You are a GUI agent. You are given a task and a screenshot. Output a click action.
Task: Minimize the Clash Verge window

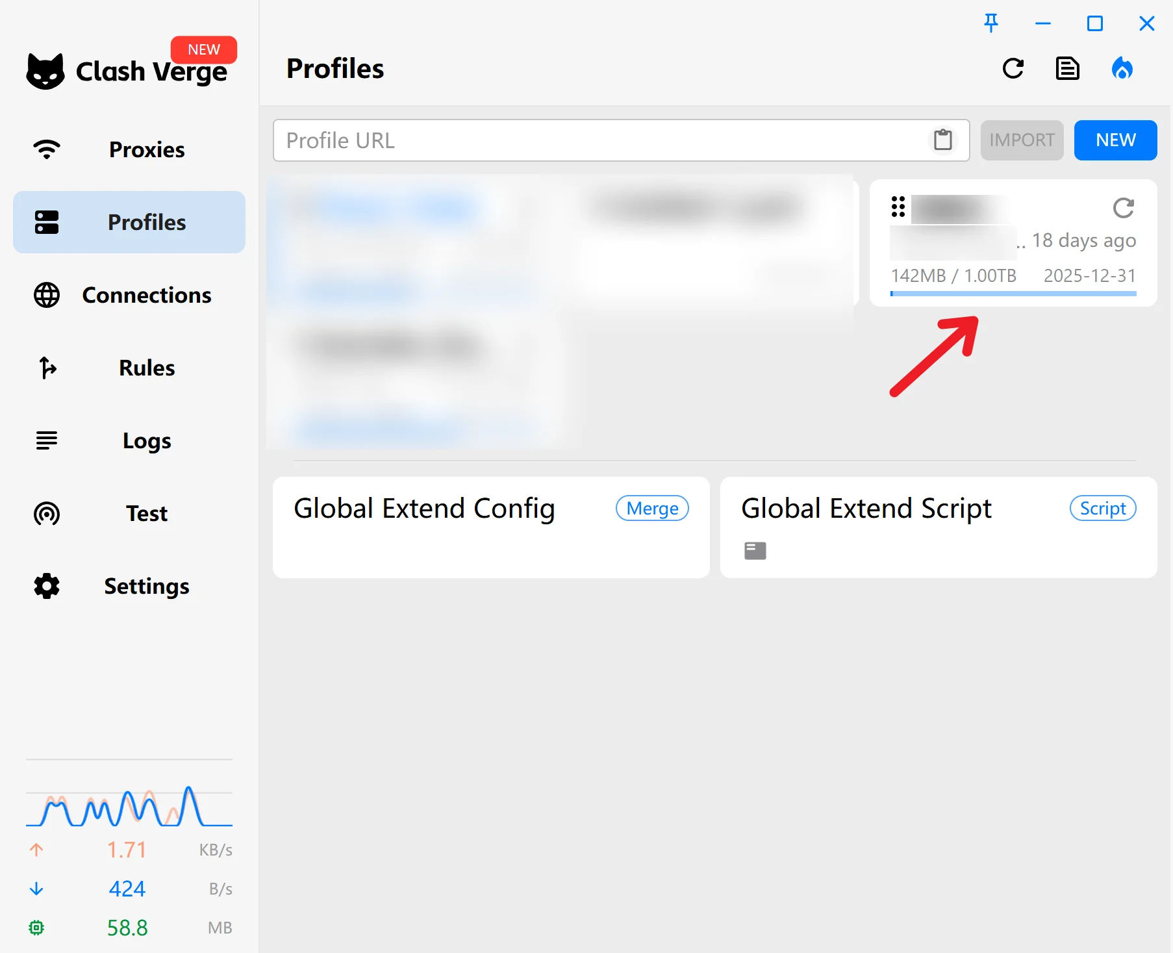pyautogui.click(x=1043, y=23)
